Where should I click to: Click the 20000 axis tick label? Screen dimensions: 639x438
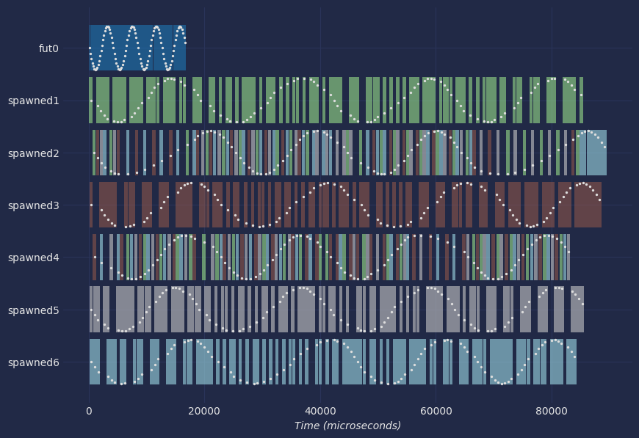(x=205, y=411)
